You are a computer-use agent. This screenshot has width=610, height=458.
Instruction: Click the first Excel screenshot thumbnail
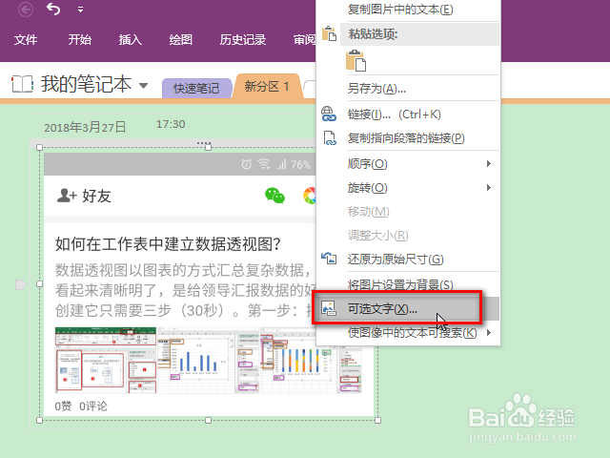106,361
